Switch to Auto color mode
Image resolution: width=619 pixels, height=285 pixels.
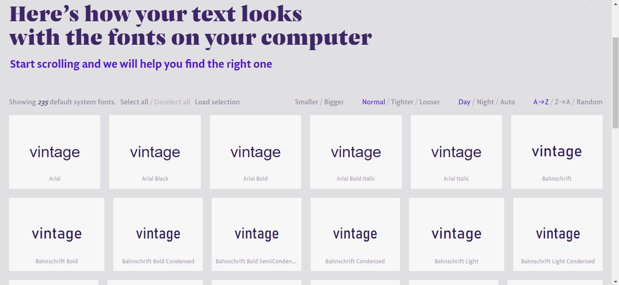click(507, 102)
